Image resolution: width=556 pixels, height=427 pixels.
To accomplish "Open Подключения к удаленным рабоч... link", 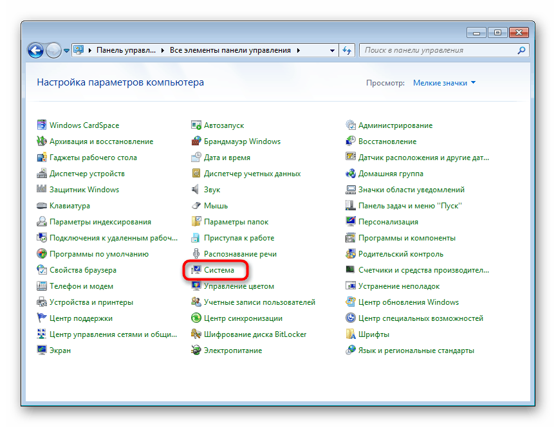I will coord(113,238).
